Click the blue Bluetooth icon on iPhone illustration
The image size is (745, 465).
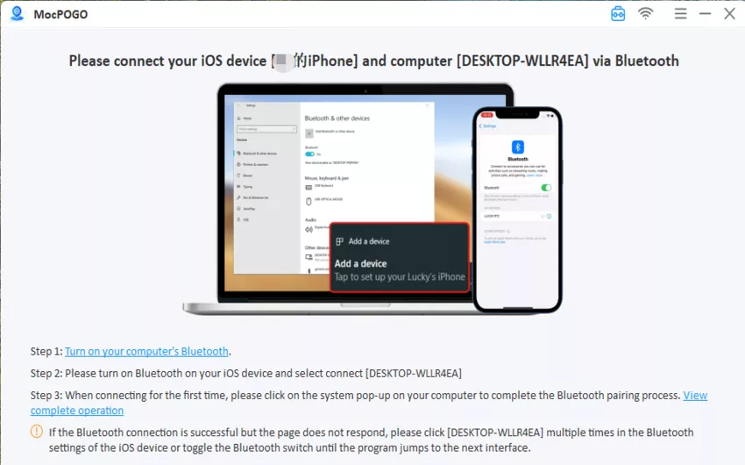(x=517, y=147)
